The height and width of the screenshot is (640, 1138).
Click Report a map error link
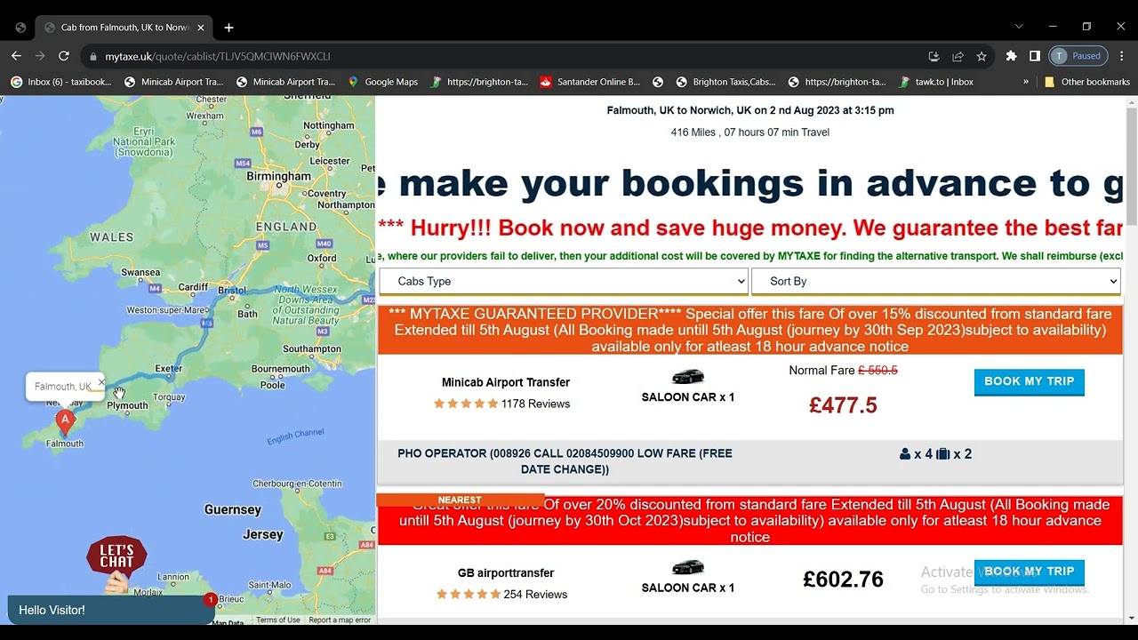coord(340,620)
